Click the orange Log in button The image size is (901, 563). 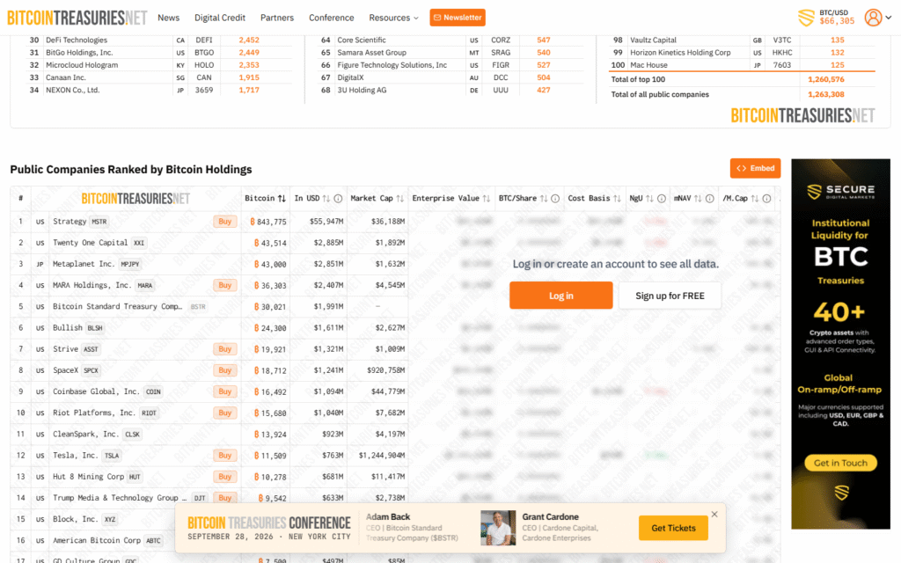(560, 296)
